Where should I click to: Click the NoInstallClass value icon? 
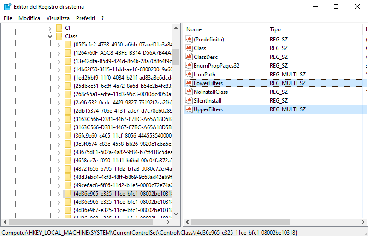click(189, 92)
